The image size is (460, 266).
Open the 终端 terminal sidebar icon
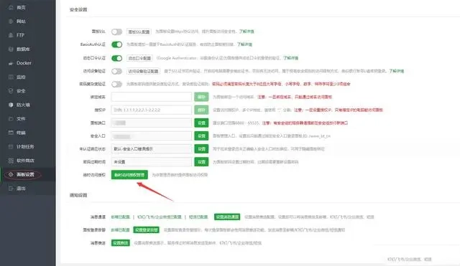(11, 133)
